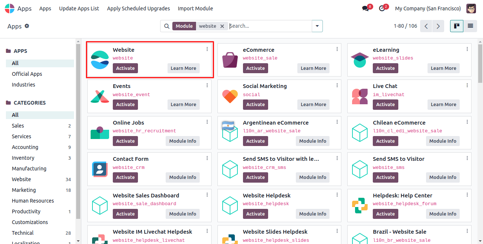Viewport: 483px width, 244px height.
Task: Activate the Helpdesk: Help Center module
Action: click(x=385, y=214)
